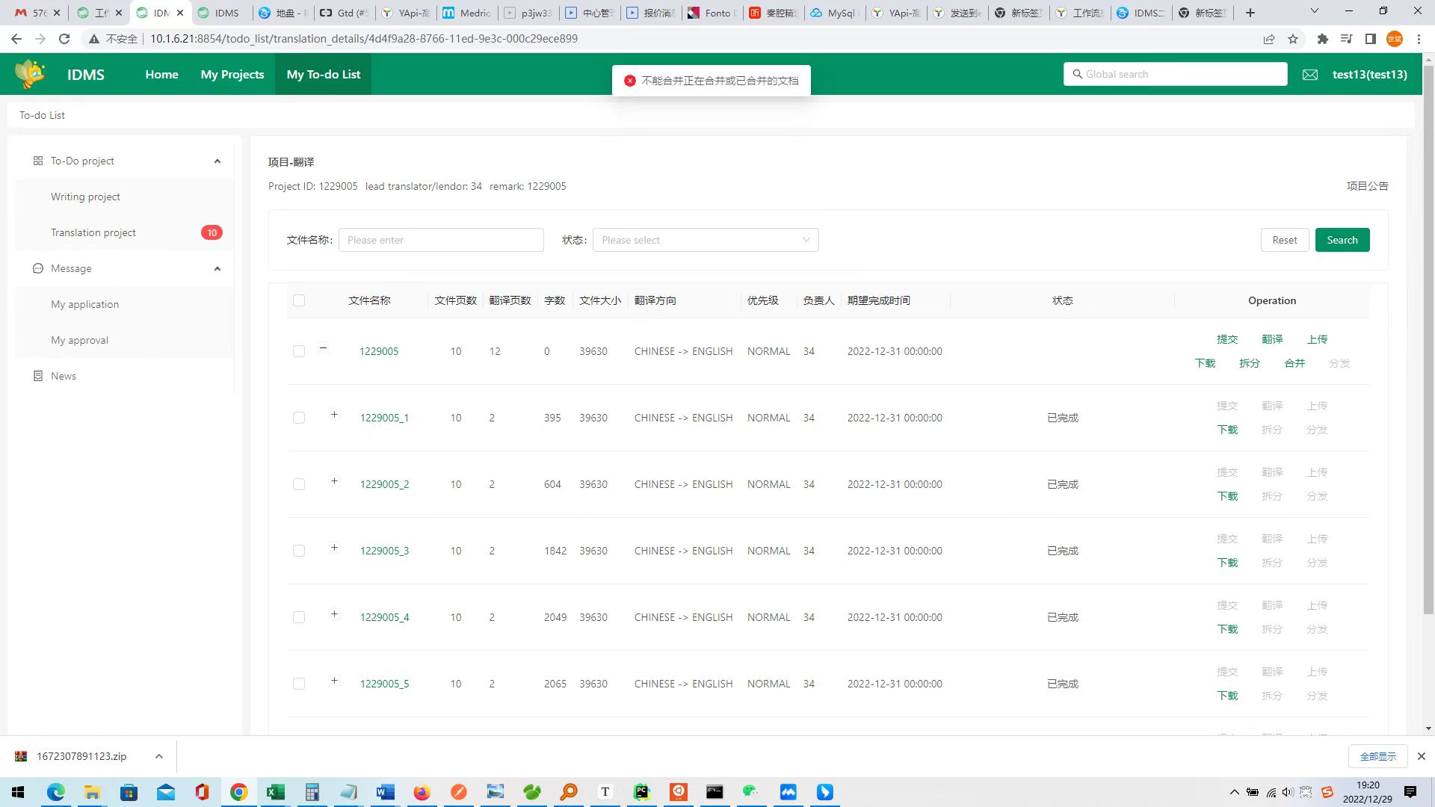Open the mail envelope icon in header
Image resolution: width=1435 pixels, height=807 pixels.
(1310, 75)
